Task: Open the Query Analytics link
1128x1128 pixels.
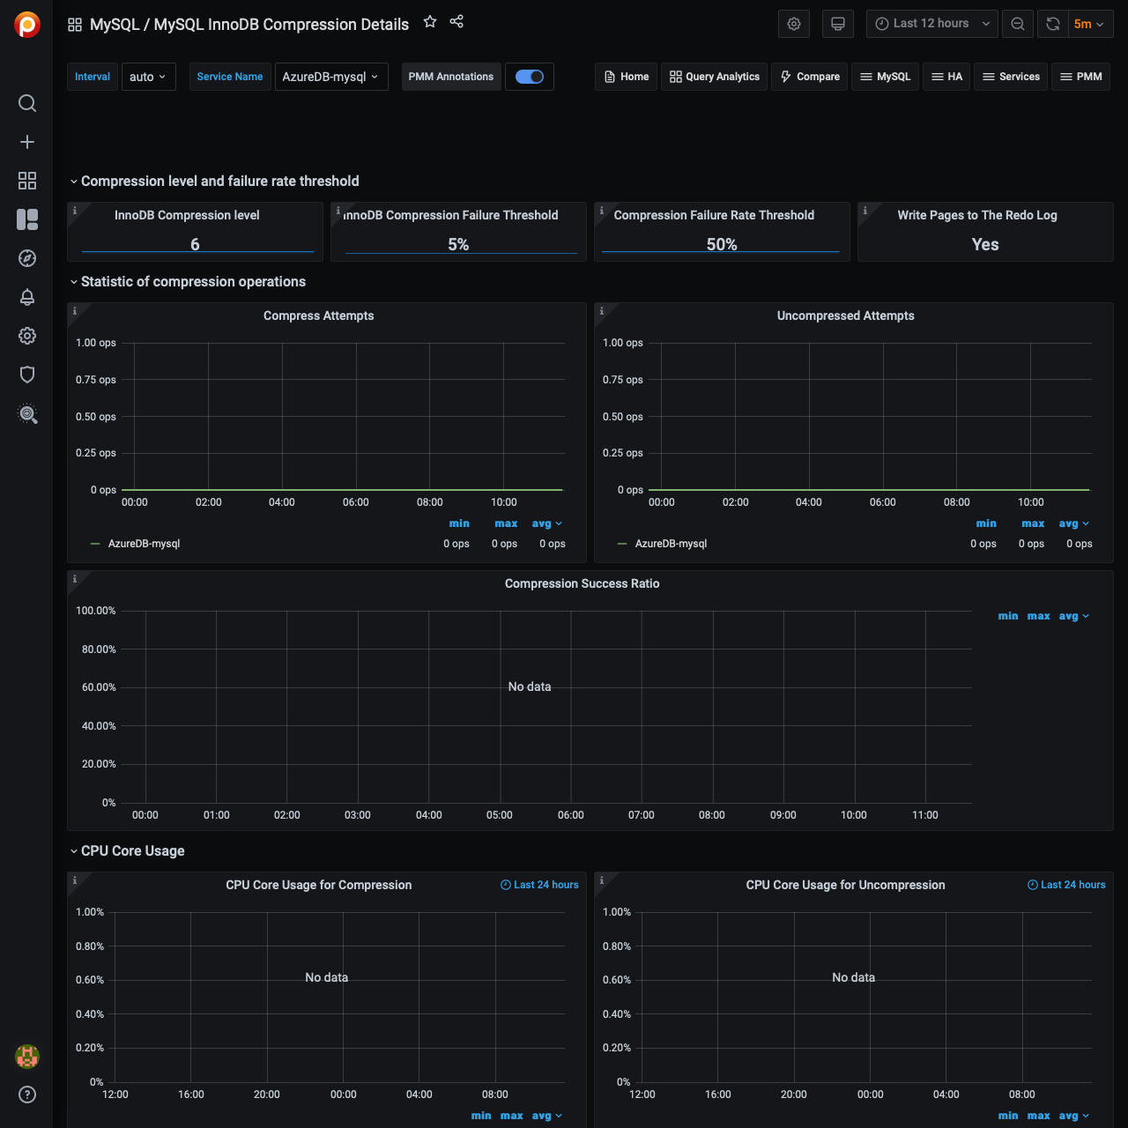Action: click(x=715, y=77)
